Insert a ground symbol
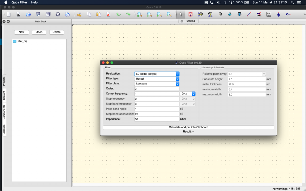Viewport: 306px width, 191px height. tap(279, 14)
